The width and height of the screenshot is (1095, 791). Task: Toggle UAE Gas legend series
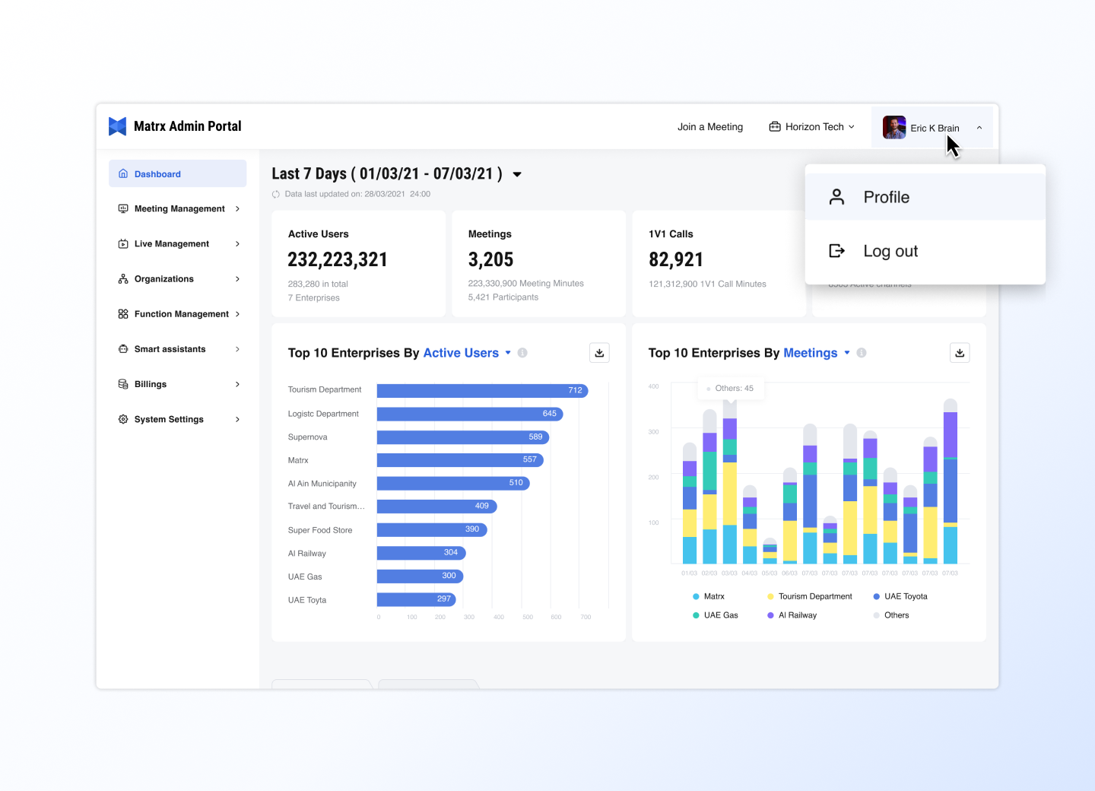pos(715,615)
